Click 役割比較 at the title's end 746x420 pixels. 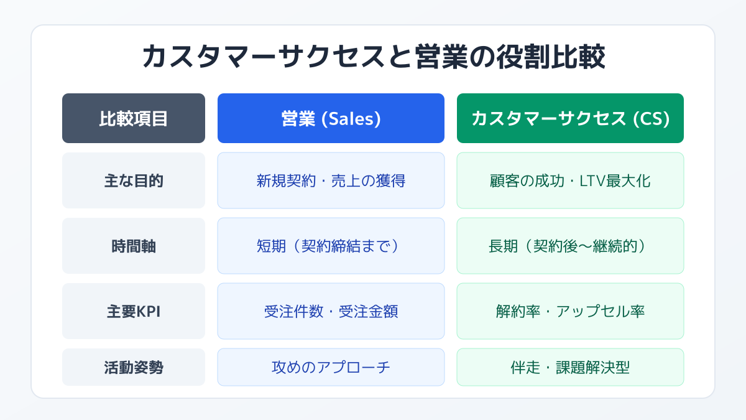pyautogui.click(x=550, y=57)
